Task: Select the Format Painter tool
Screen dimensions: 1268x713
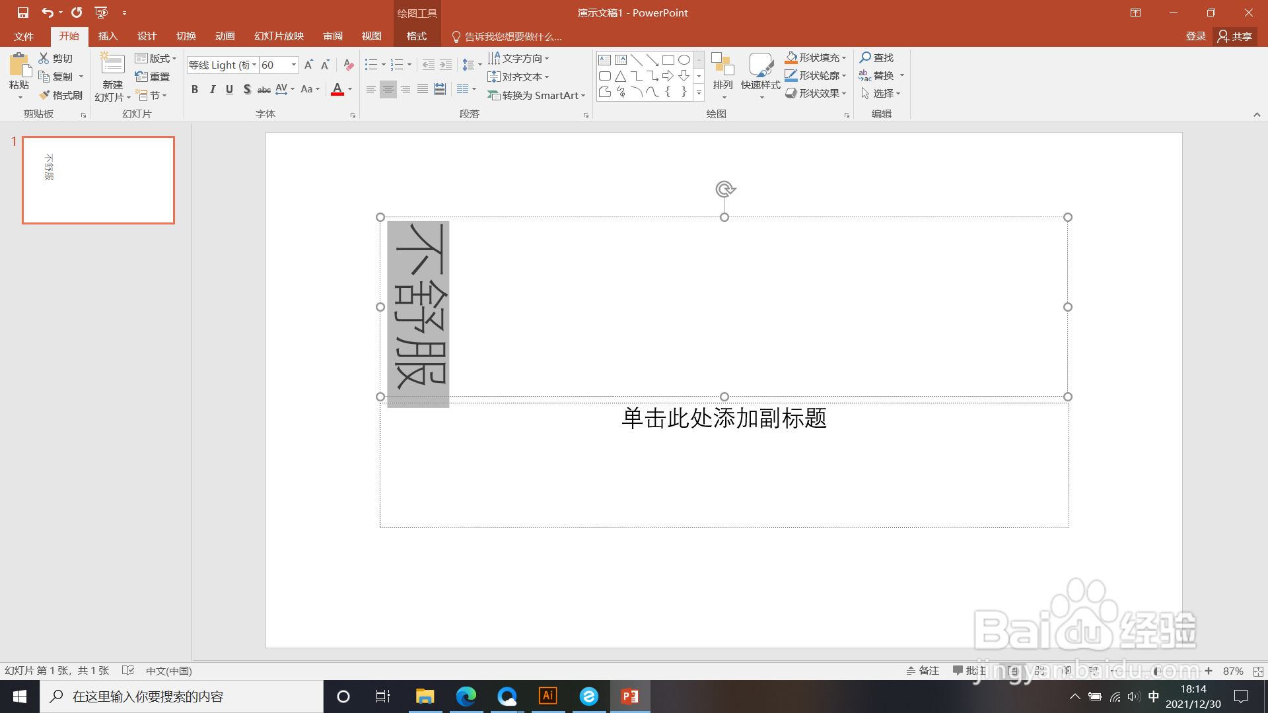Action: 60,94
